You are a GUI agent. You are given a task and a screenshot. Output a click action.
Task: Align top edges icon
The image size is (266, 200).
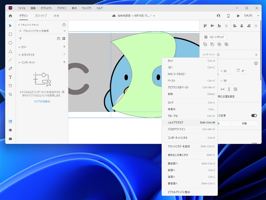tap(205, 26)
